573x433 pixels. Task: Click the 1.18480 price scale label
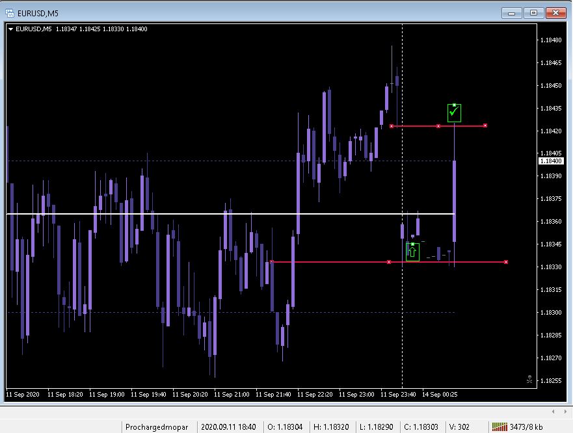[x=551, y=40]
